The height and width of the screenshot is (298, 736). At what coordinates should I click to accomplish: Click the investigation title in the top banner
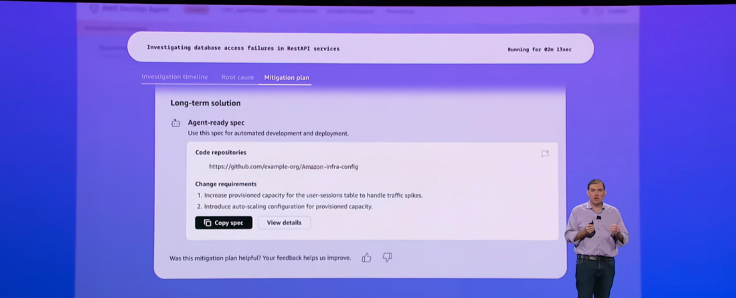point(243,48)
